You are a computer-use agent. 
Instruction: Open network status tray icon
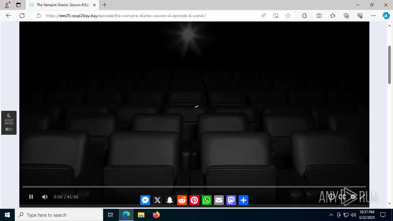[346, 215]
